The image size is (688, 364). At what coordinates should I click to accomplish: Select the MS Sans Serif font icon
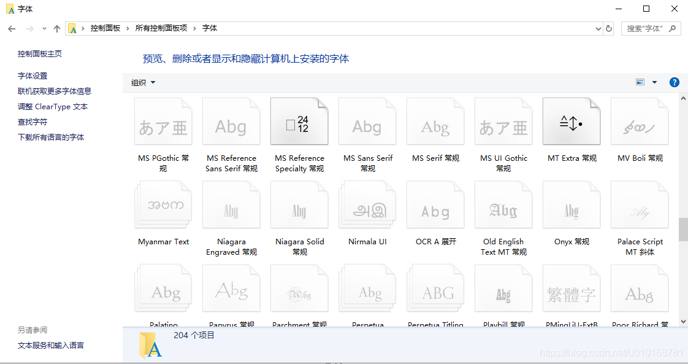pyautogui.click(x=367, y=122)
